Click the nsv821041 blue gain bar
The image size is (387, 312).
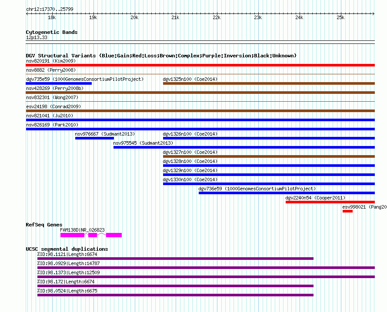200,120
